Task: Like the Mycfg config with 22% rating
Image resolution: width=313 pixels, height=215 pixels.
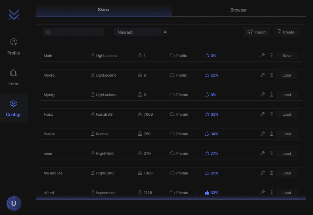Action: 207,75
